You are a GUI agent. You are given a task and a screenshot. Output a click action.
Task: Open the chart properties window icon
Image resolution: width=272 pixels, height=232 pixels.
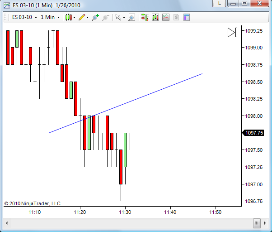pyautogui.click(x=187, y=17)
